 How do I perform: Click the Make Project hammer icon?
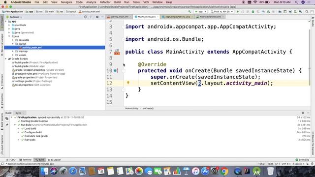[189, 12]
